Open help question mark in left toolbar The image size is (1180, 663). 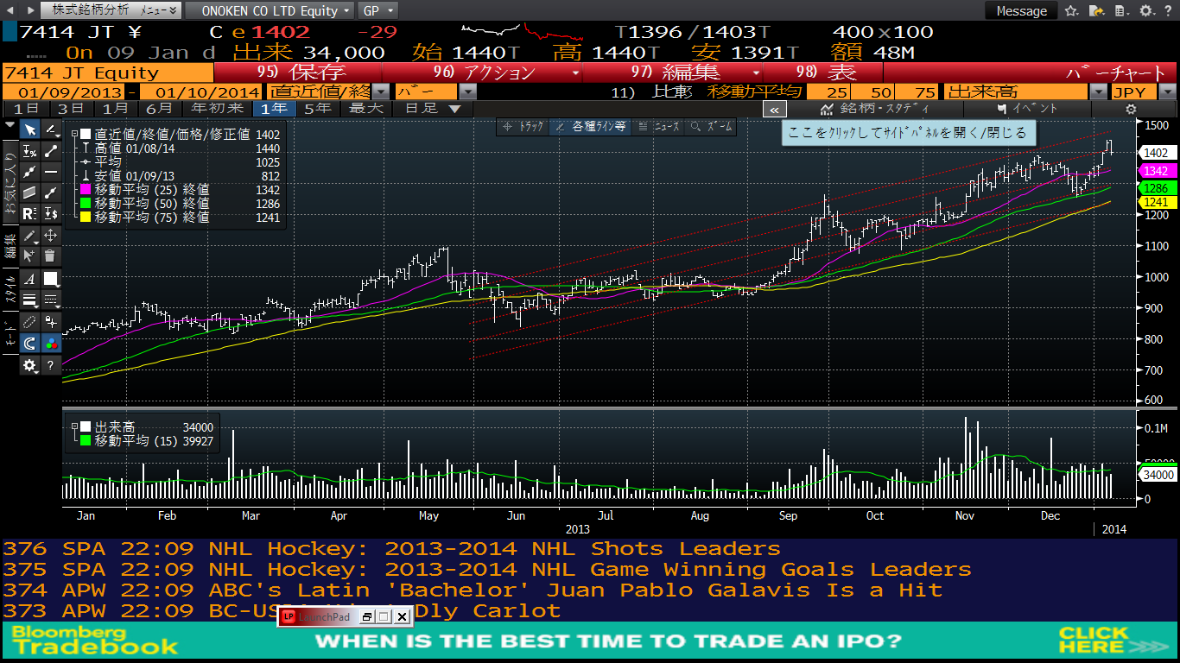[x=51, y=365]
